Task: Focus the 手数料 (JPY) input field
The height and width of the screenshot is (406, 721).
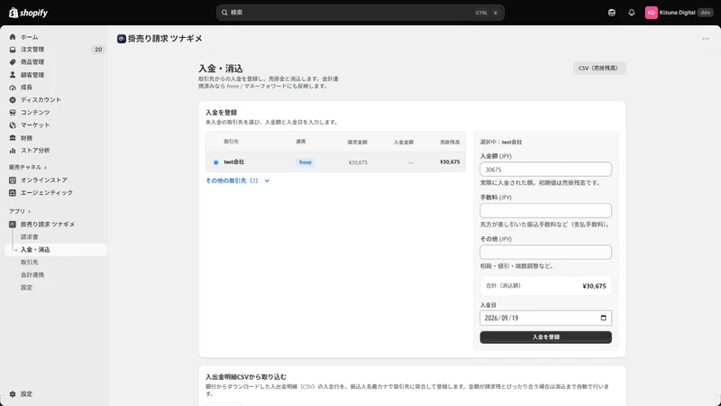Action: 546,210
